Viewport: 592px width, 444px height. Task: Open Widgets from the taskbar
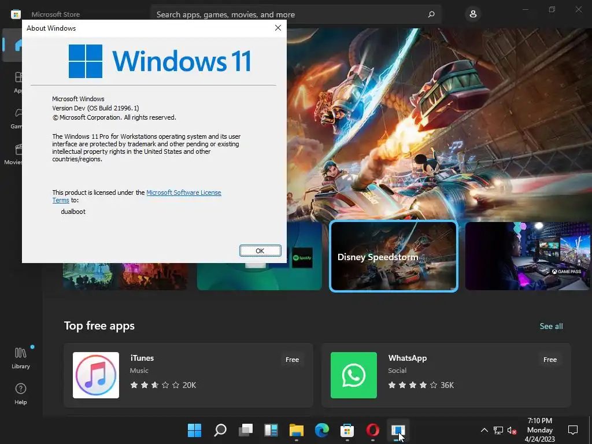tap(271, 430)
